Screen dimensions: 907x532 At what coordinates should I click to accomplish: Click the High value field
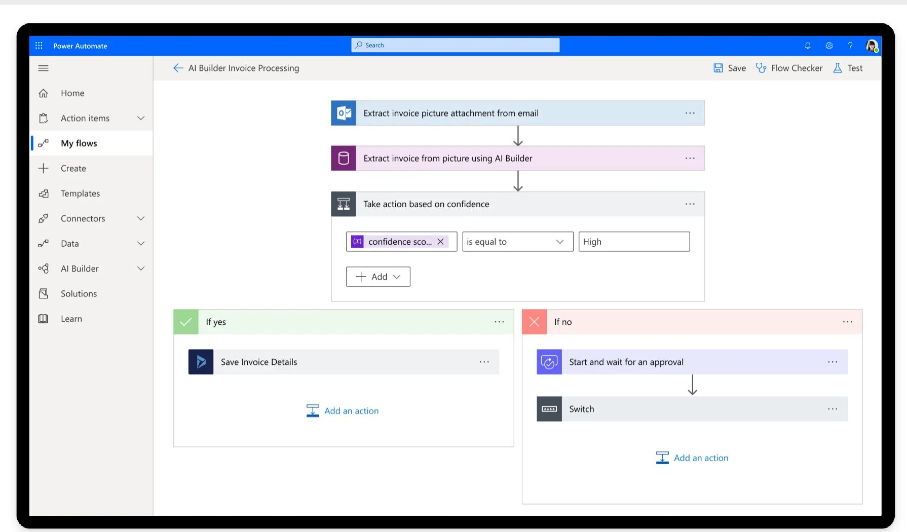point(634,242)
